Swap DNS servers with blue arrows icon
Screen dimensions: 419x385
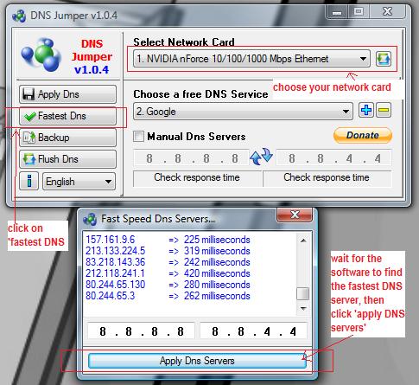262,157
